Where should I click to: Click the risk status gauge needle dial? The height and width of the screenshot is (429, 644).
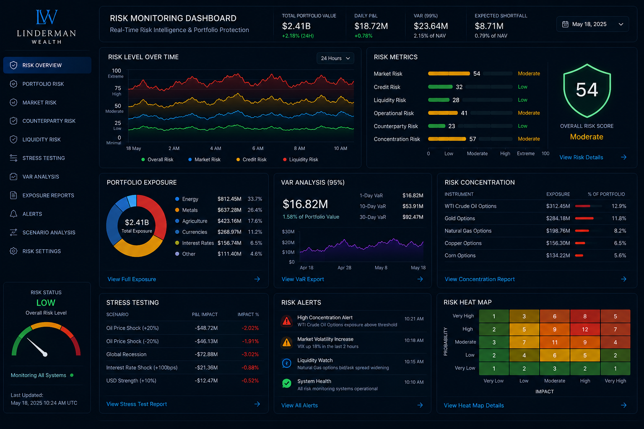click(x=46, y=340)
